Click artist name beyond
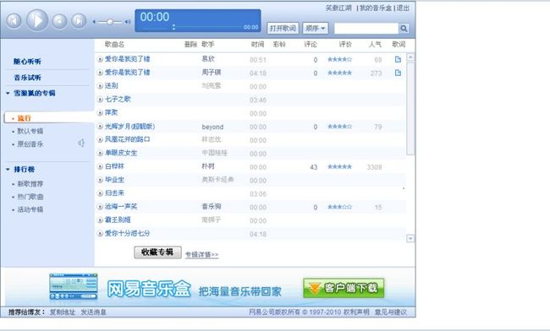This screenshot has width=550, height=331. (212, 127)
